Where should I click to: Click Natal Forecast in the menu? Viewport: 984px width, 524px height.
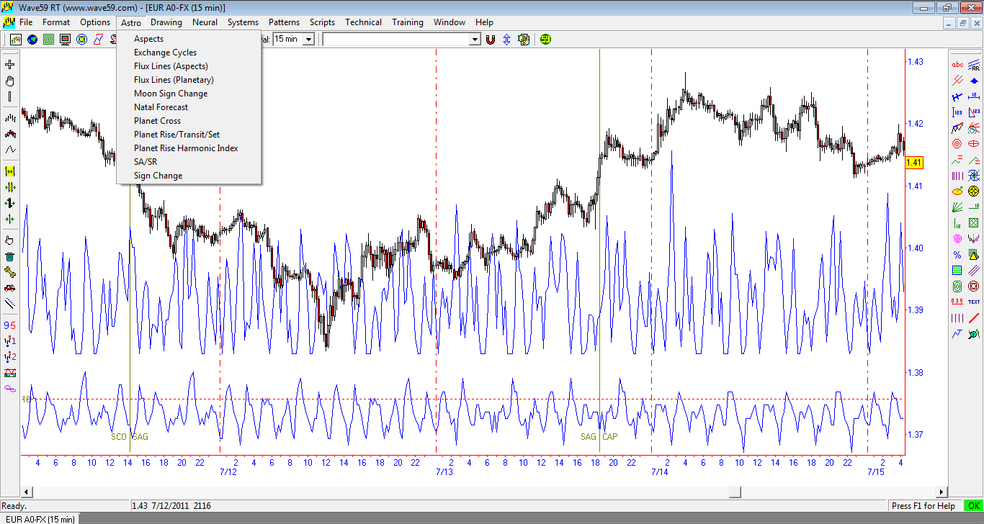click(x=161, y=107)
